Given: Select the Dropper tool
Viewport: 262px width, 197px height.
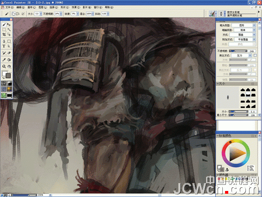Looking at the screenshot, I should click(x=4, y=60).
